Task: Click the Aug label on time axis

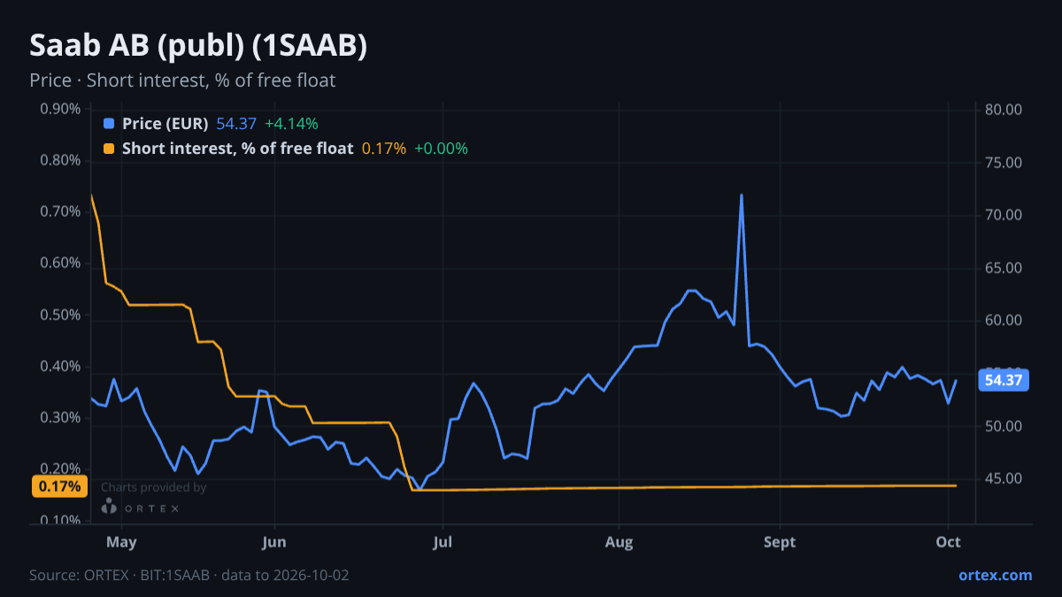Action: 619,542
